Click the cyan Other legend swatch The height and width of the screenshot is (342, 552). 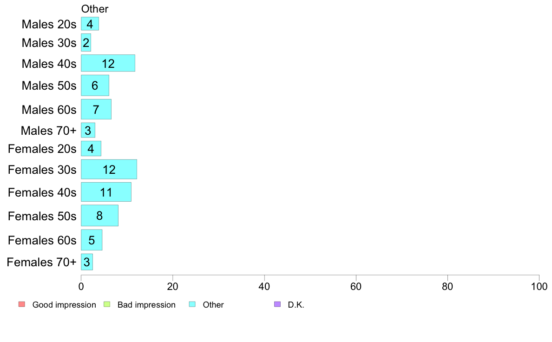[x=192, y=304]
